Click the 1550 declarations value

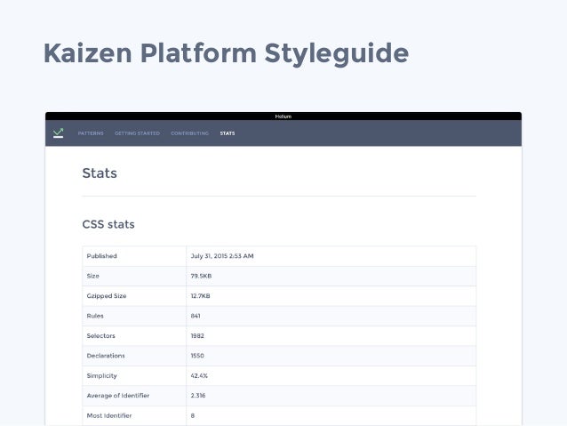[197, 356]
